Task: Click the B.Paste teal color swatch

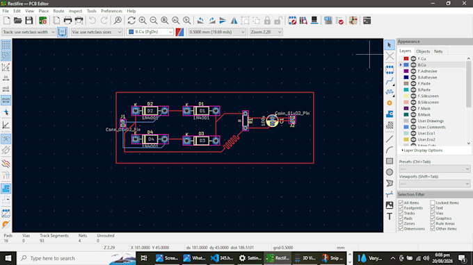Action: click(406, 90)
